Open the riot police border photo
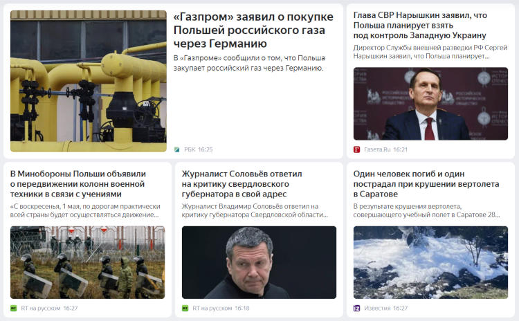 [x=87, y=262]
